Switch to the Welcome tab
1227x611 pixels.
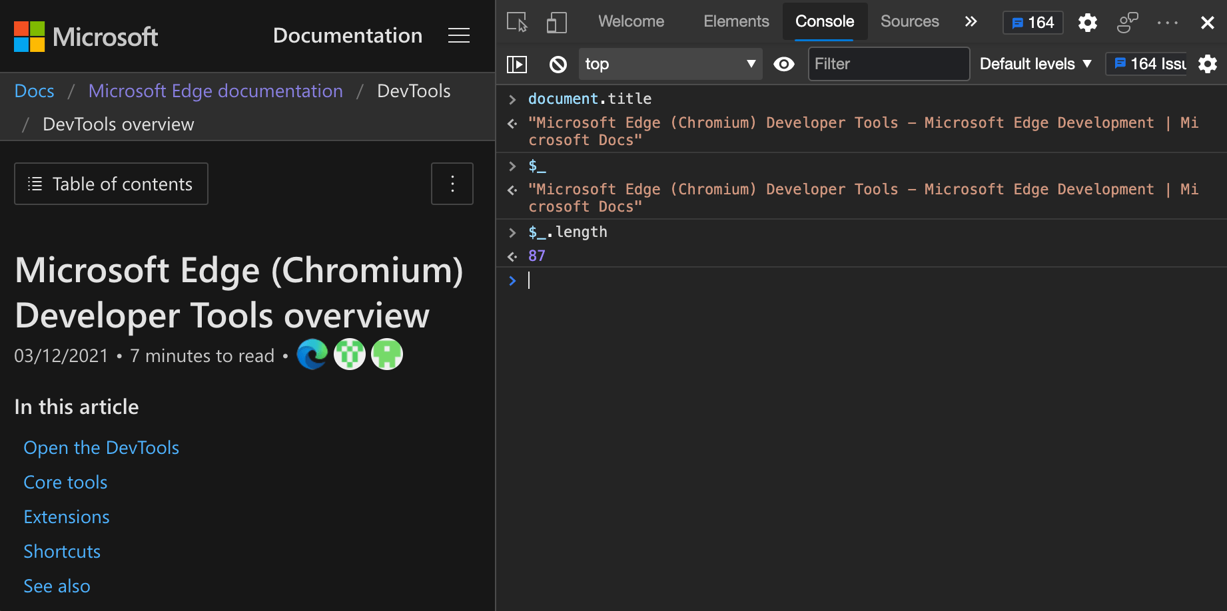click(x=631, y=21)
